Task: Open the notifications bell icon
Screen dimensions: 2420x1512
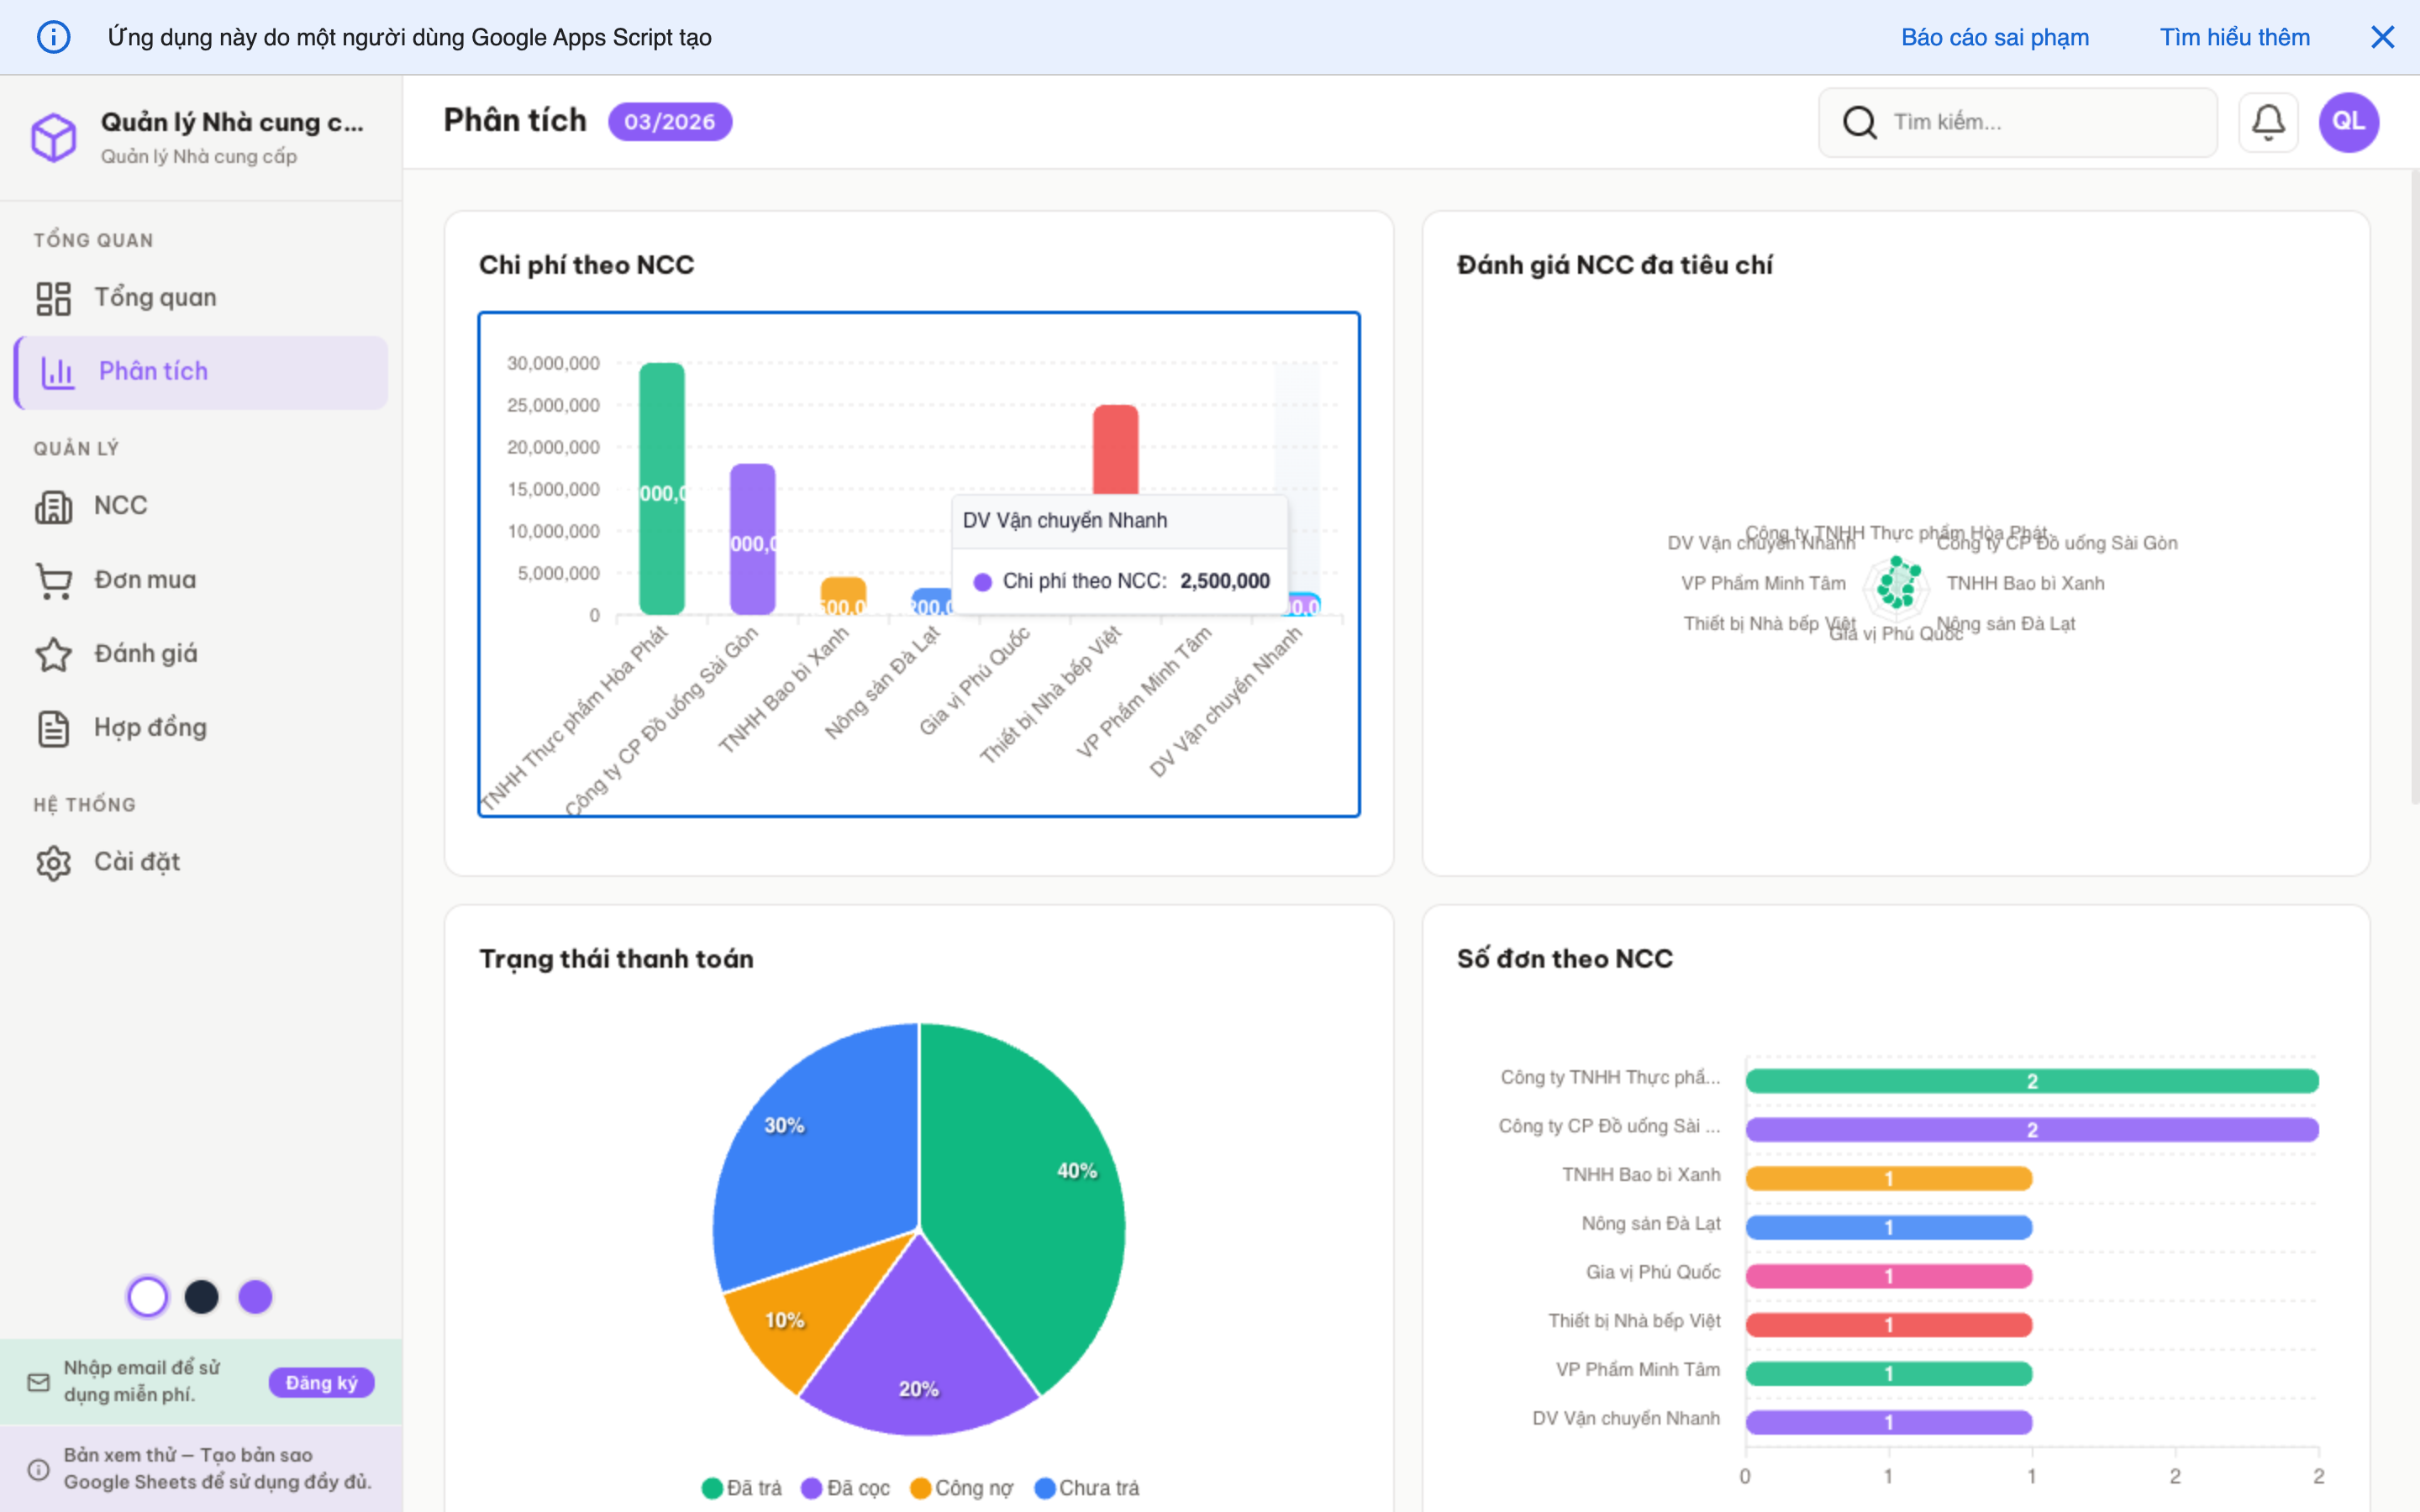Action: click(2268, 121)
